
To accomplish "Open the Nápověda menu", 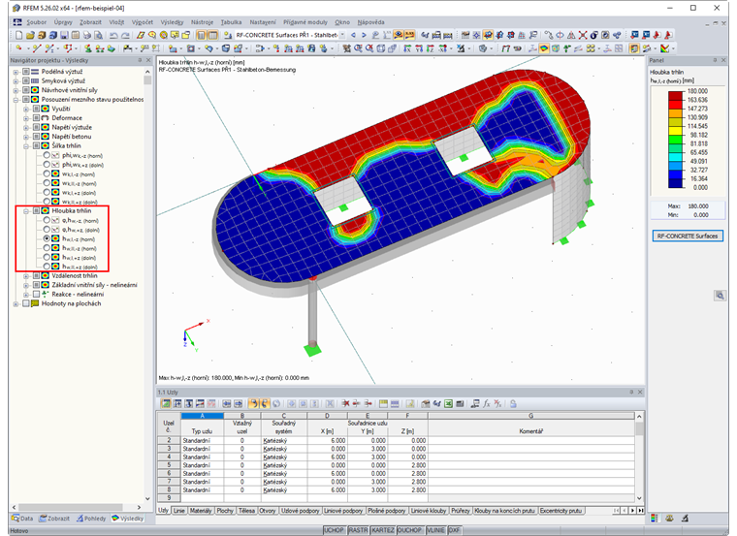I will 370,22.
